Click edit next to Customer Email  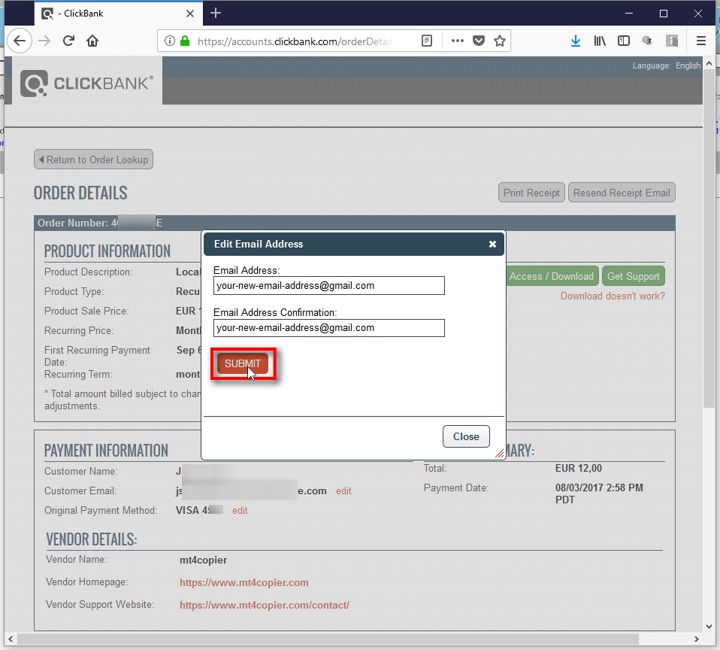tap(343, 491)
